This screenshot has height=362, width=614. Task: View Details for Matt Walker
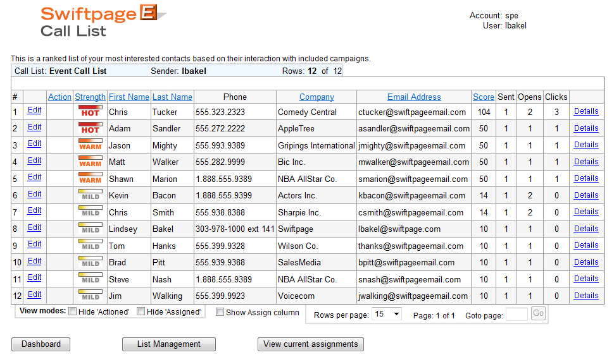coord(586,162)
